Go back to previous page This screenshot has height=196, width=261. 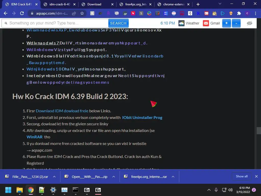(x=6, y=13)
